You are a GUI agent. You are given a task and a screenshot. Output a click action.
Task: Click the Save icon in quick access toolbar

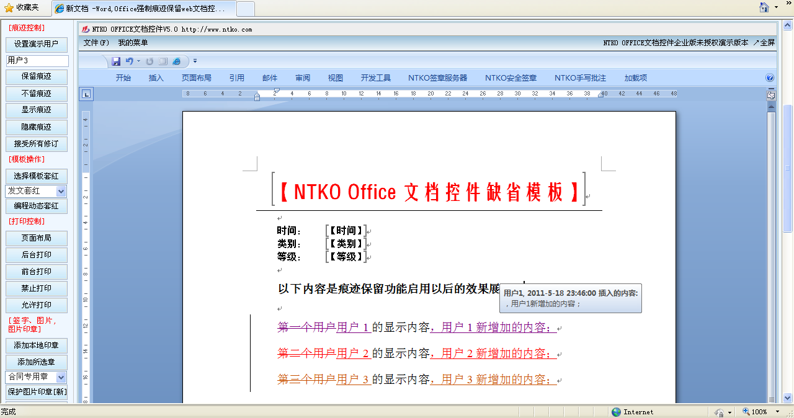(x=116, y=61)
